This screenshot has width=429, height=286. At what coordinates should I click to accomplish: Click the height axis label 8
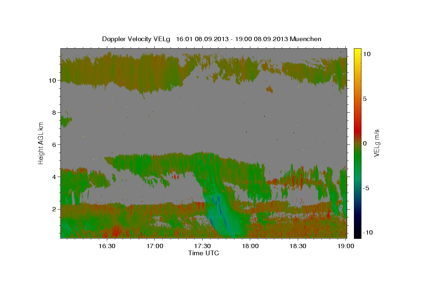click(x=54, y=113)
